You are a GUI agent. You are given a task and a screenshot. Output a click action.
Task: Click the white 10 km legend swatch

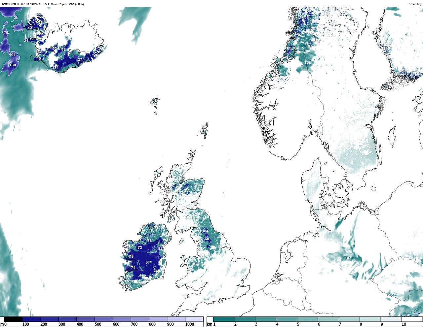[x=412, y=319]
